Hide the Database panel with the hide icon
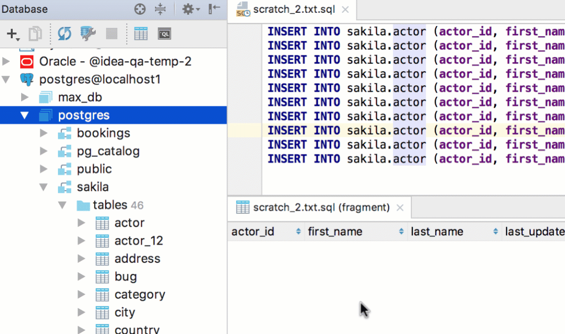Screen dimensions: 565x334 coord(214,9)
